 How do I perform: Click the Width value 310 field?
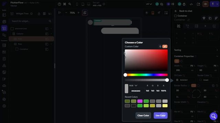click(x=184, y=70)
